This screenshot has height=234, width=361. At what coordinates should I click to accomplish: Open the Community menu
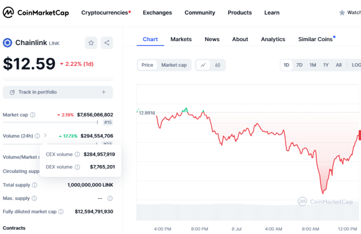coord(200,13)
